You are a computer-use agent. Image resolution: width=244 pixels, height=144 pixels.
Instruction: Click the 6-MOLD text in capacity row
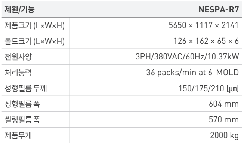pos(223,72)
